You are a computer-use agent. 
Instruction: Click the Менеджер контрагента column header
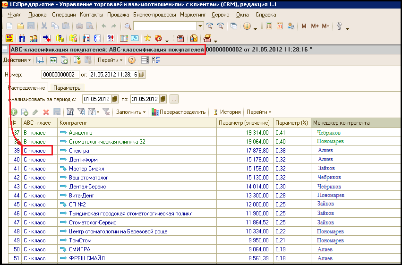(x=356, y=123)
